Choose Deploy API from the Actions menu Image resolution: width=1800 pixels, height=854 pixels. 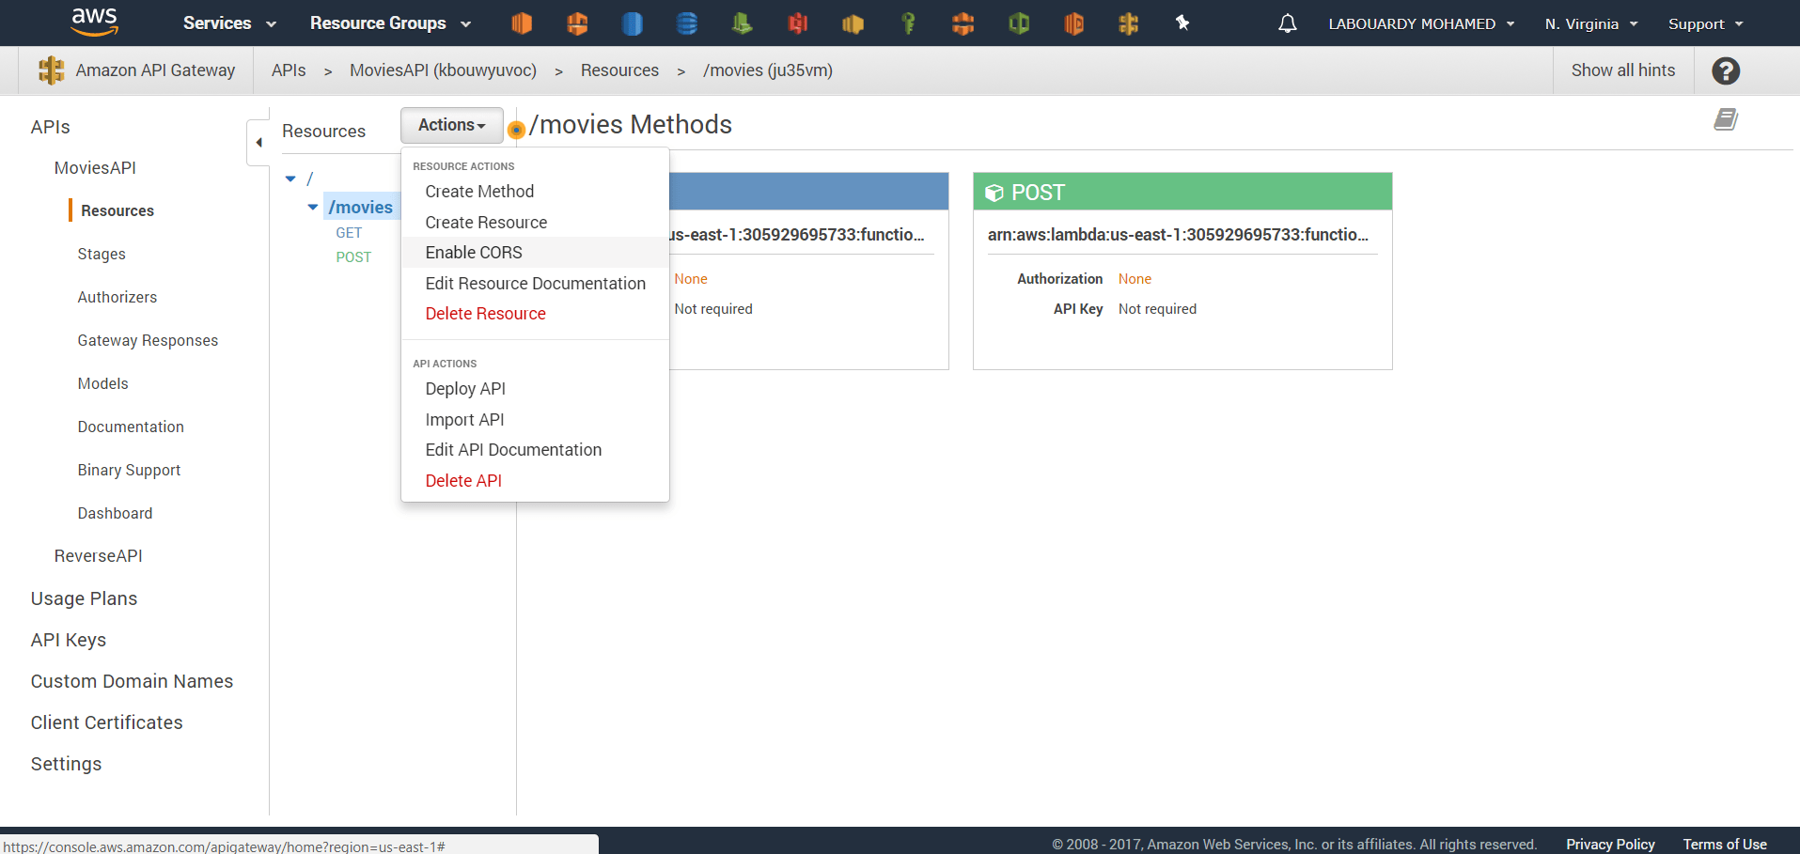465,389
